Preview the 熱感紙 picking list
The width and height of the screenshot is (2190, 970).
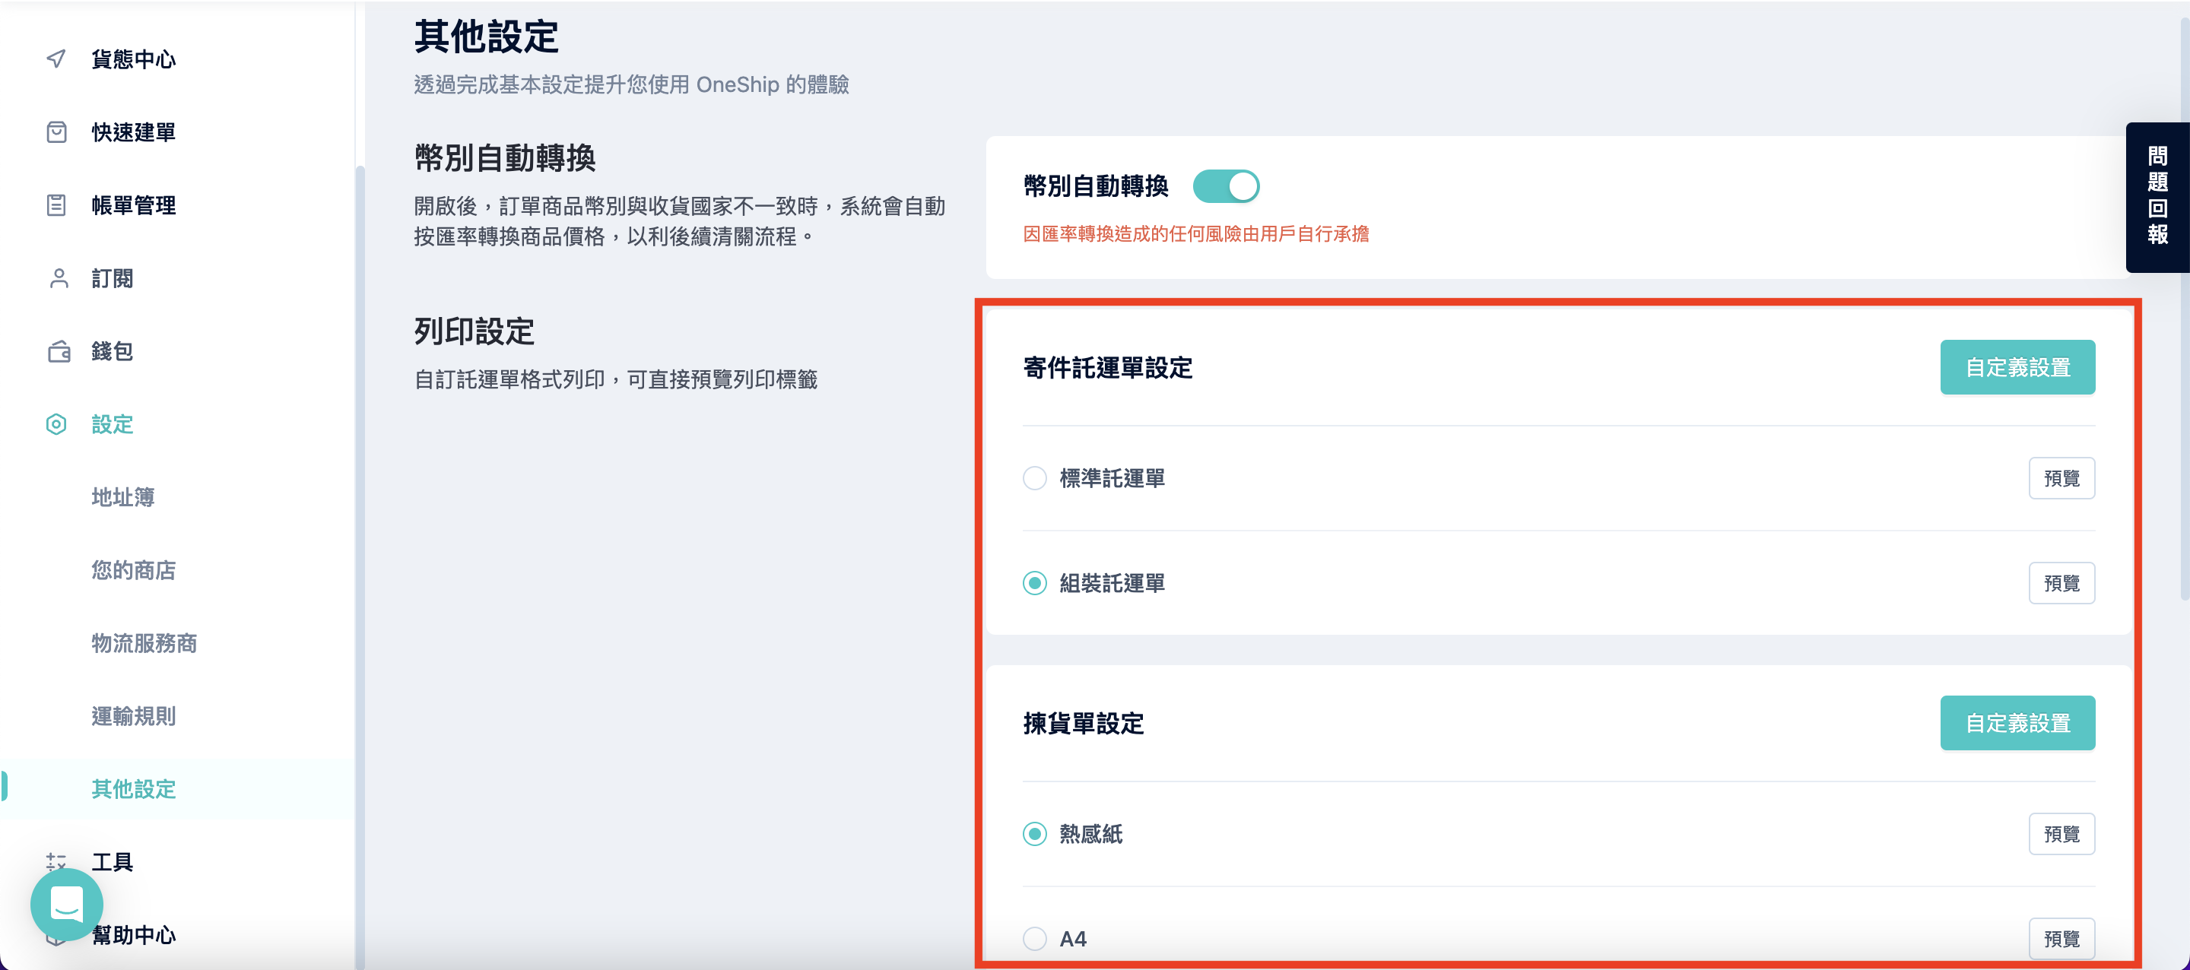[x=2061, y=834]
